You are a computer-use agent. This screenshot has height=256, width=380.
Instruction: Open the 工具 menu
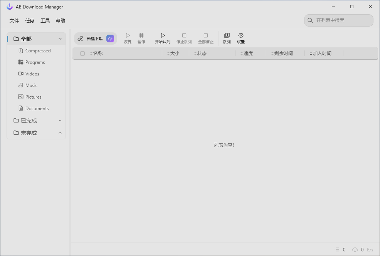(45, 21)
